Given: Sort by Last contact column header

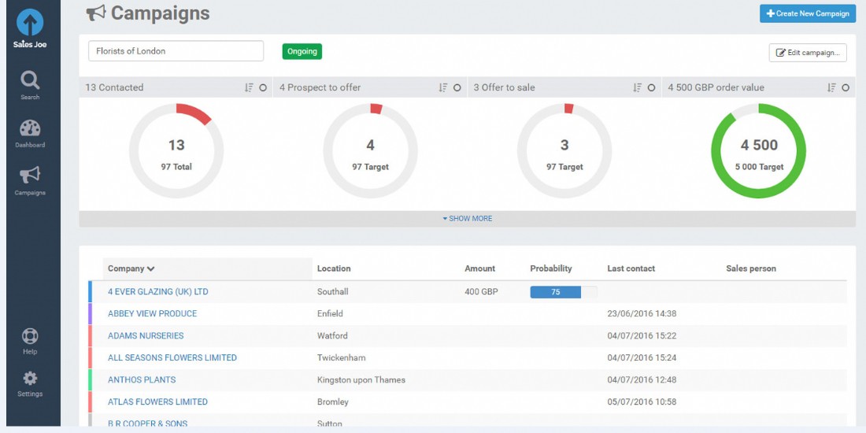Looking at the screenshot, I should coord(631,268).
